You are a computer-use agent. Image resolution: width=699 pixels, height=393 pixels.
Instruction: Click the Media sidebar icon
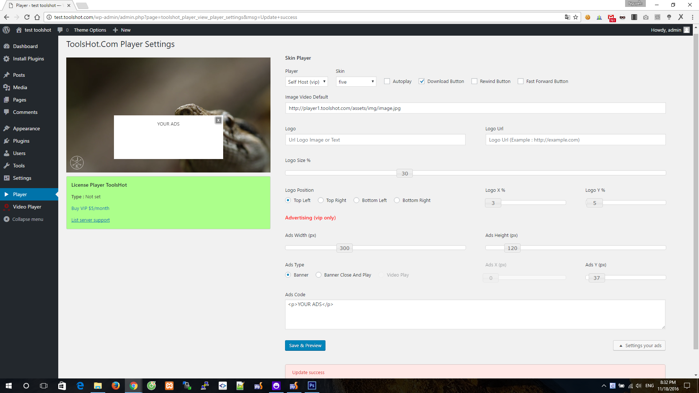click(x=7, y=87)
